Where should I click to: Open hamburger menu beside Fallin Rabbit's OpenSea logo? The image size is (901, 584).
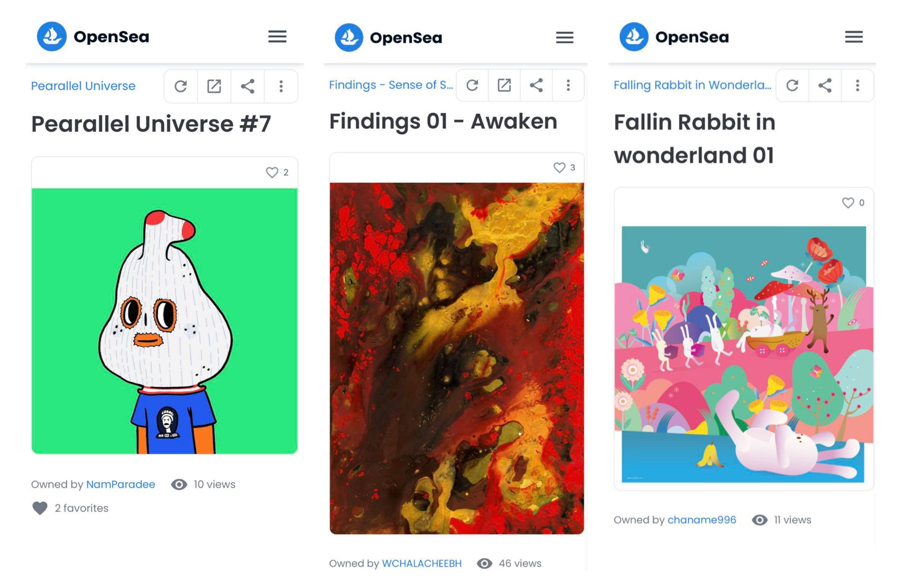[x=854, y=37]
